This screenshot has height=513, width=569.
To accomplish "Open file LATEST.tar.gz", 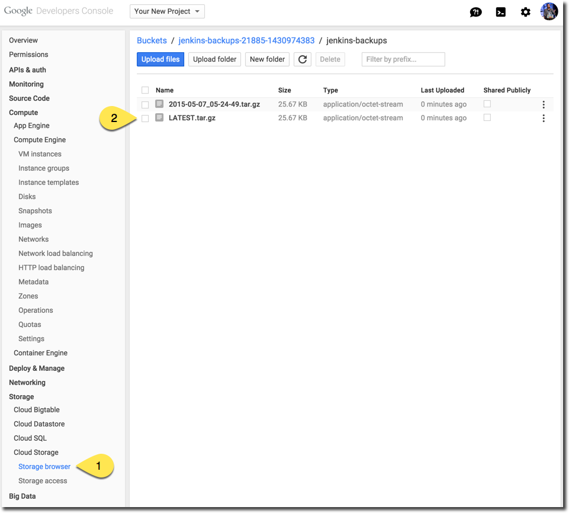I will [192, 118].
